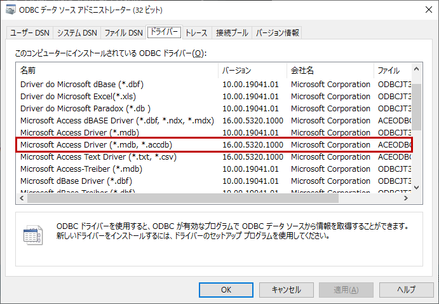The width and height of the screenshot is (439, 304).
Task: Click the OK button
Action: 226,290
